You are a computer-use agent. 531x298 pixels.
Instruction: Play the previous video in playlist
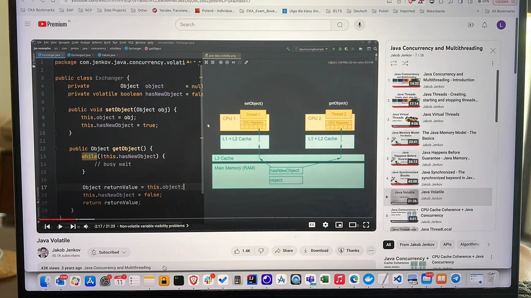47,226
